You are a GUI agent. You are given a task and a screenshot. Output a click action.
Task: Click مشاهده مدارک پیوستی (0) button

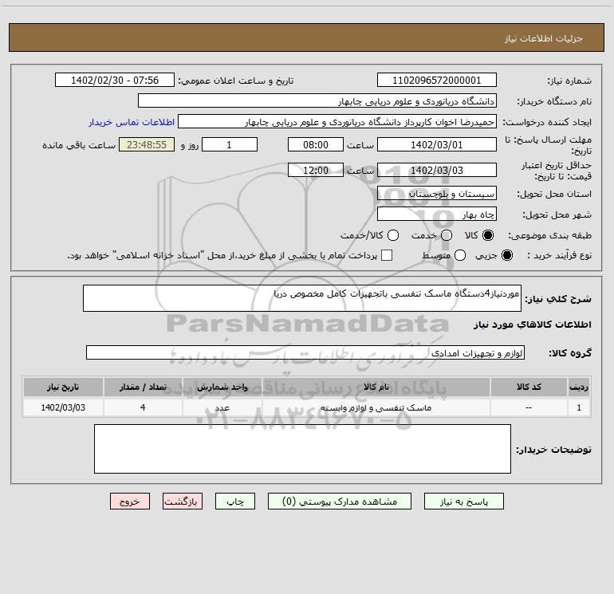point(340,502)
